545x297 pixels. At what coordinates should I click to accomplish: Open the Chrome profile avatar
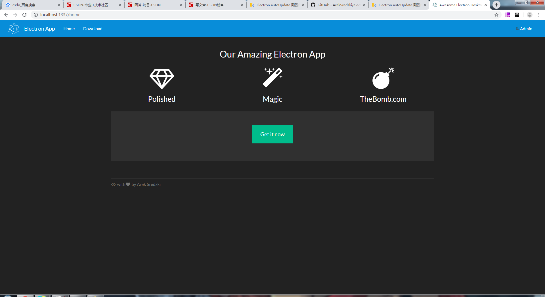[x=530, y=14]
